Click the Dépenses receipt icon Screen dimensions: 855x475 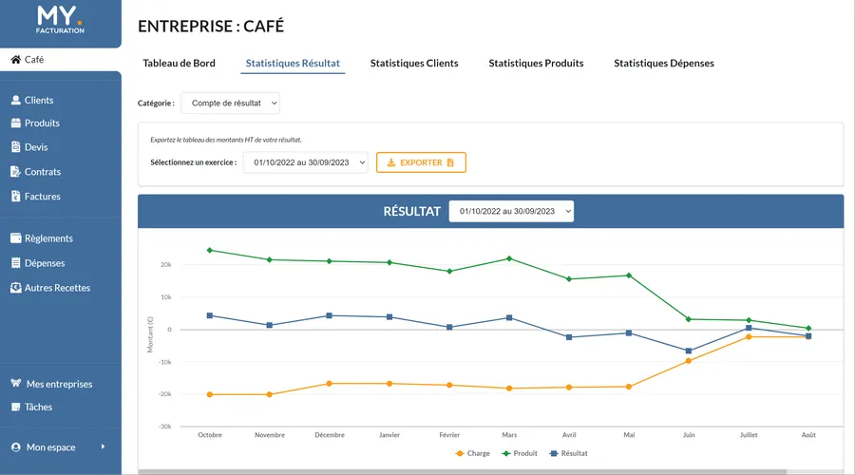tap(15, 263)
